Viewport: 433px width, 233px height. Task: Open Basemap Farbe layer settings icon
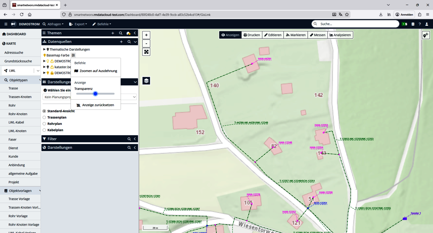[x=73, y=55]
